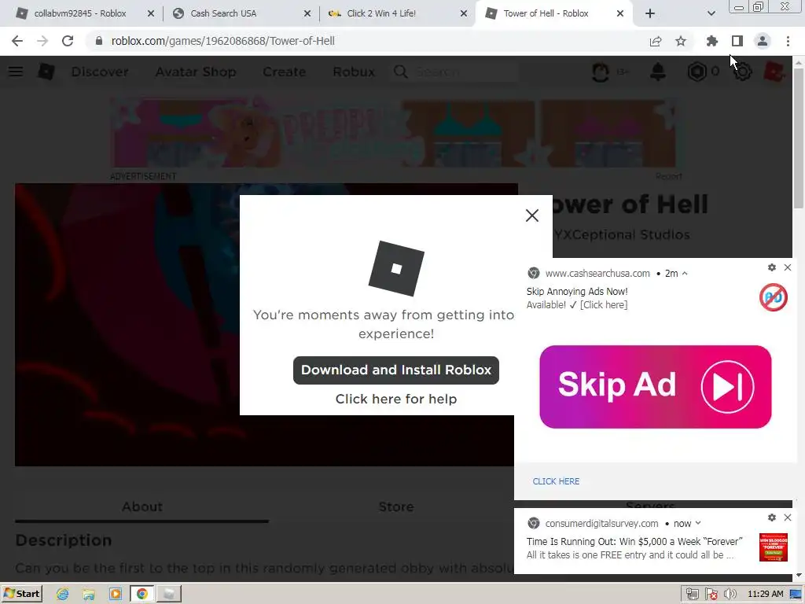Click the Roblox home logo
Image resolution: width=805 pixels, height=604 pixels.
tap(46, 72)
